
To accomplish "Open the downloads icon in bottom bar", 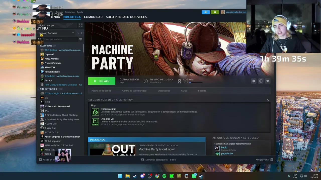I will click(x=142, y=160).
